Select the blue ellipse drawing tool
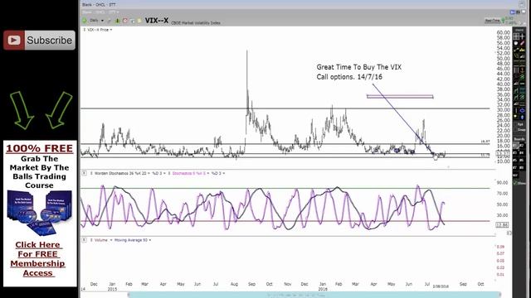 [522, 110]
